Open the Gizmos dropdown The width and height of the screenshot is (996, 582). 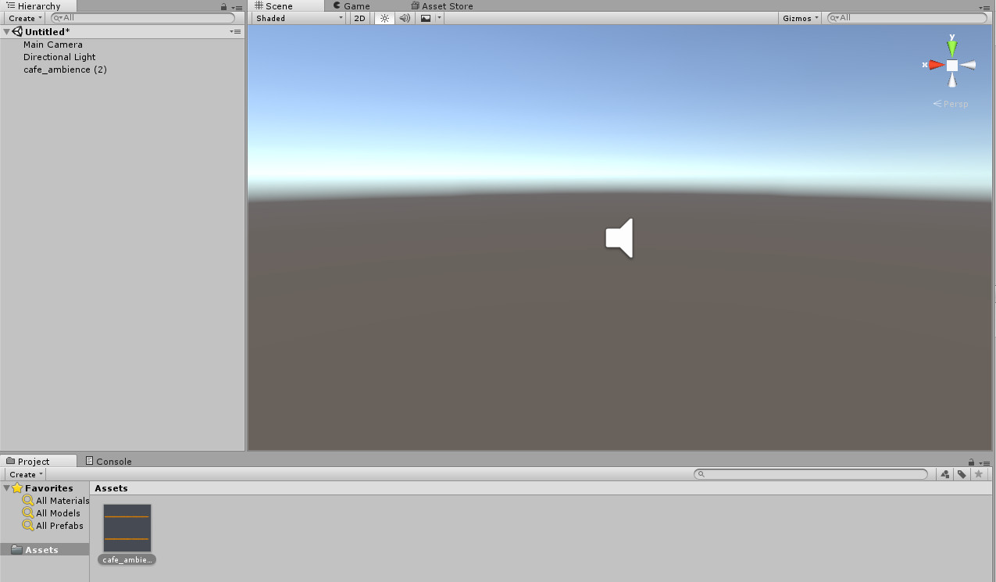(801, 18)
